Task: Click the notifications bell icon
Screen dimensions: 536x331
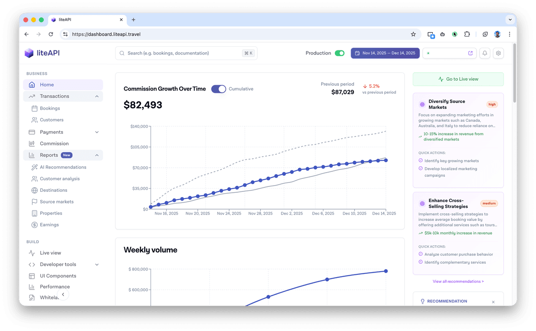Action: (485, 53)
